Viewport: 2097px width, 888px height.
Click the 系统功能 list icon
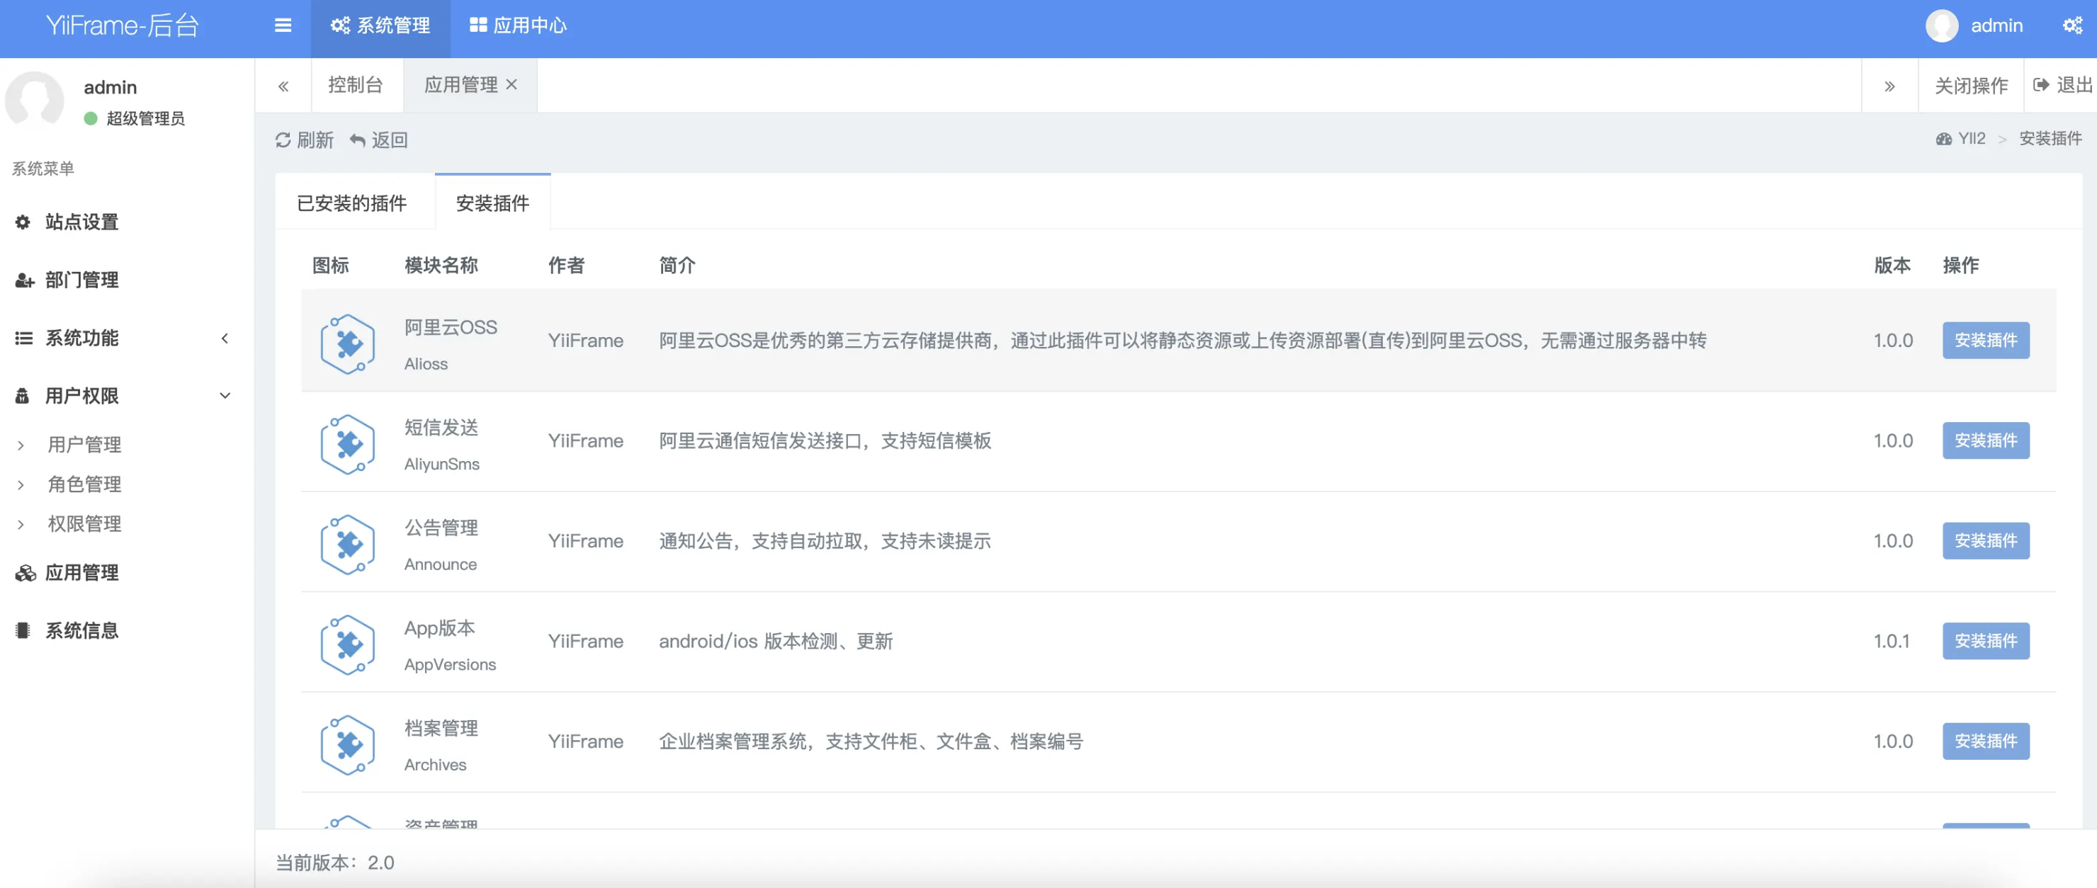pos(23,338)
